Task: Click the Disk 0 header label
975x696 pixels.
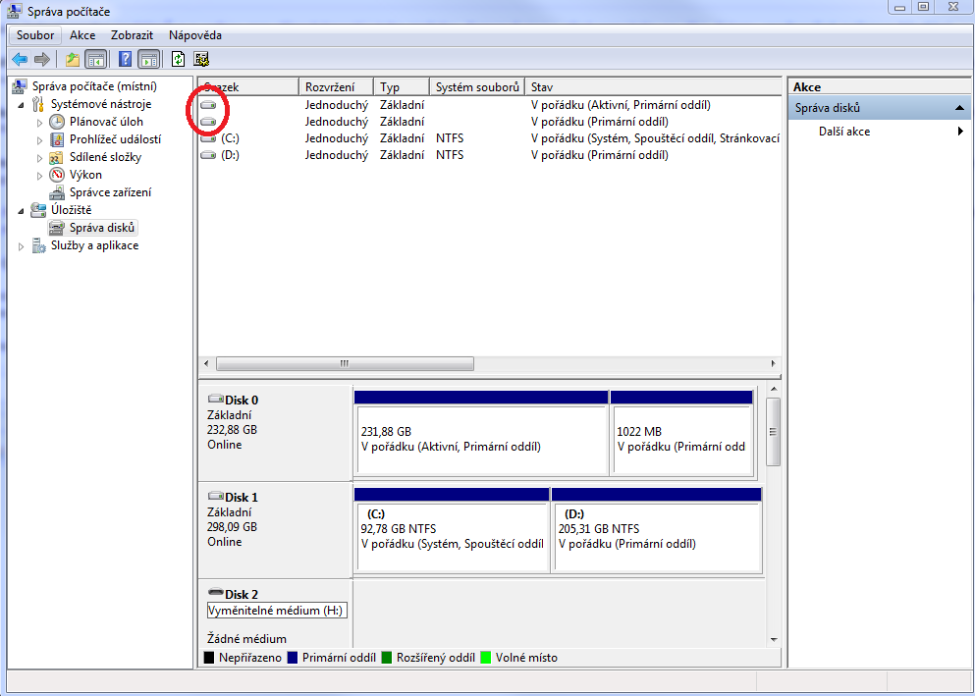Action: tap(242, 401)
